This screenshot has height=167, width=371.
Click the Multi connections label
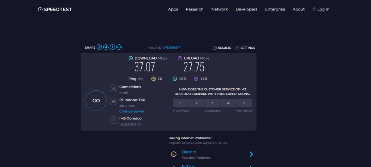coord(124,93)
